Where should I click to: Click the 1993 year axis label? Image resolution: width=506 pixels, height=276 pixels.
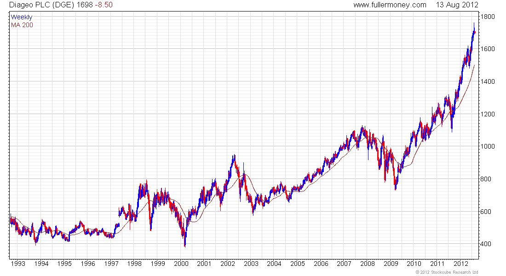pyautogui.click(x=18, y=264)
